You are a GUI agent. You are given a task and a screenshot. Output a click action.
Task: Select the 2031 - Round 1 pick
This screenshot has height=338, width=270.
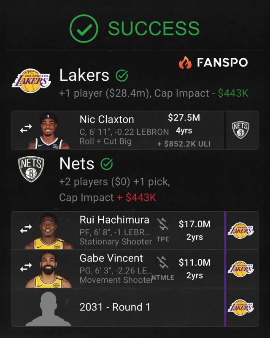115,307
